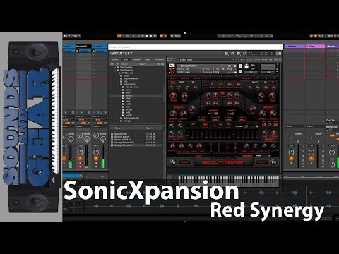
Task: Switch to the Files browser tab
Action: (x=126, y=60)
